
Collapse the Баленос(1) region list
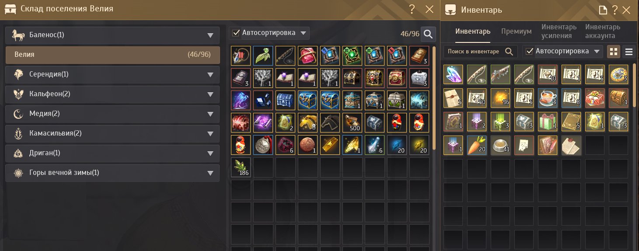(210, 35)
